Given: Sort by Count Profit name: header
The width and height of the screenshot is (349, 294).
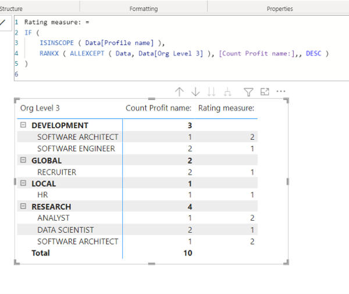Looking at the screenshot, I should (x=158, y=108).
